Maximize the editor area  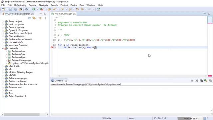pyautogui.click(x=209, y=13)
